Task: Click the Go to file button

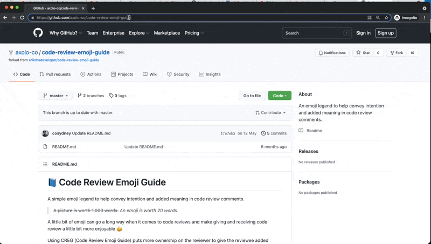Action: point(252,96)
